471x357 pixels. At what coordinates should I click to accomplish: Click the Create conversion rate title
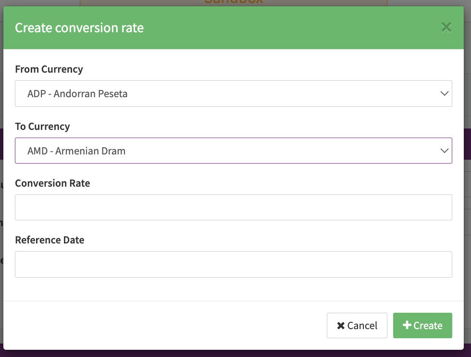pyautogui.click(x=79, y=28)
